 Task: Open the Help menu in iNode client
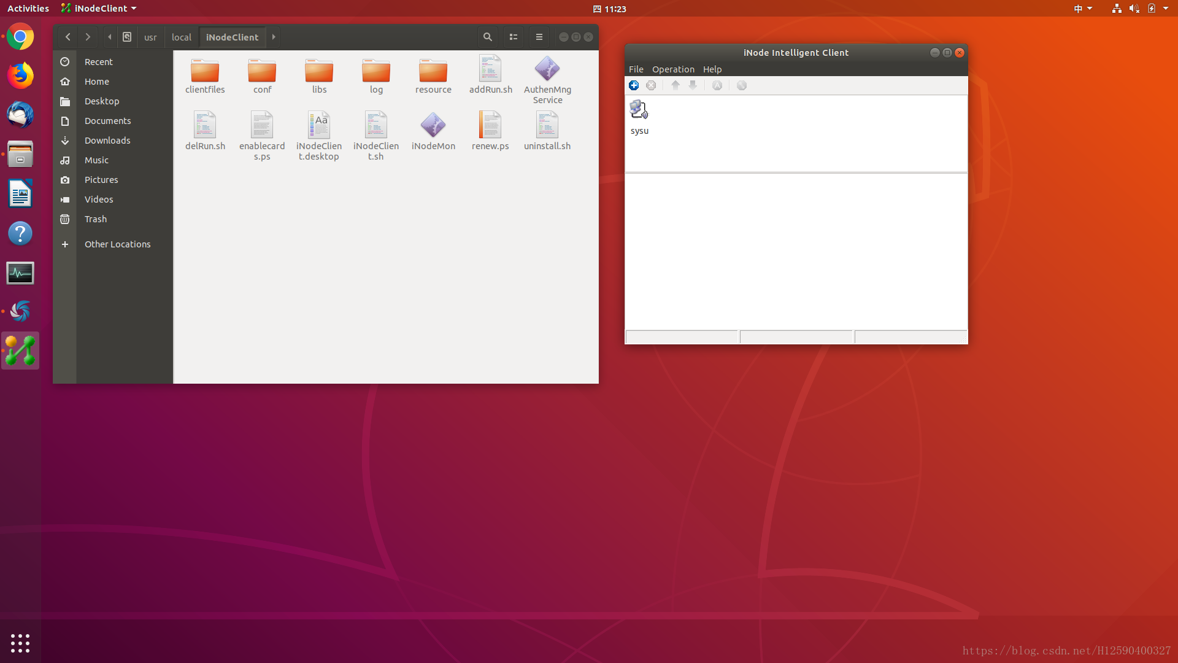[712, 69]
